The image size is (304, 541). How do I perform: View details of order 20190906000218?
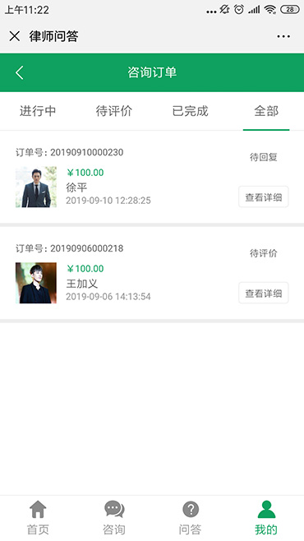click(263, 293)
